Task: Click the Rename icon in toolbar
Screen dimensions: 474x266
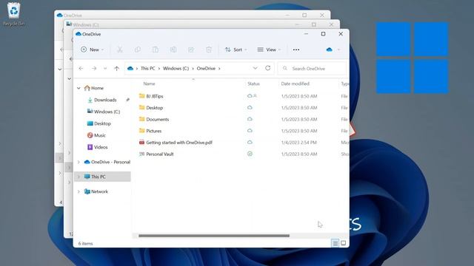Action: point(173,50)
